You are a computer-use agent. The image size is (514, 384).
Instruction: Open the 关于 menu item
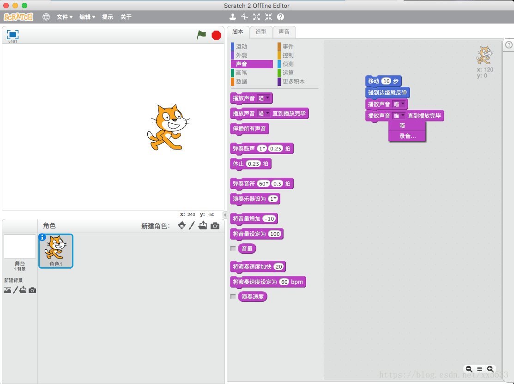coord(126,17)
